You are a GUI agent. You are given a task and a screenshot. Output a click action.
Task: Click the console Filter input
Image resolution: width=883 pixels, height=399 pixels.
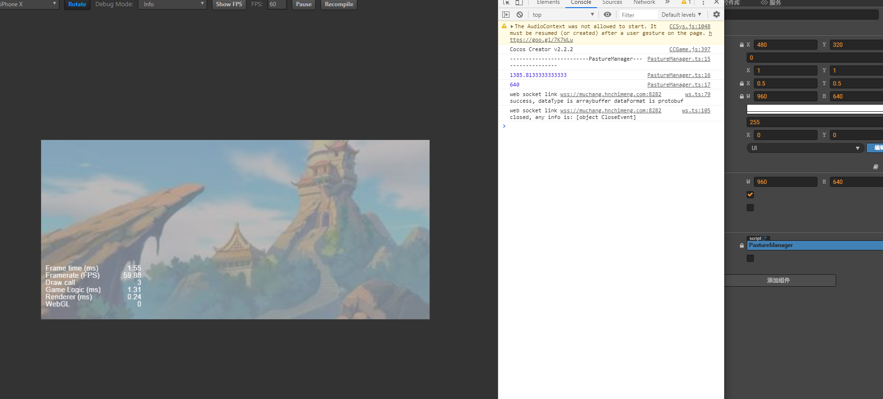(638, 15)
